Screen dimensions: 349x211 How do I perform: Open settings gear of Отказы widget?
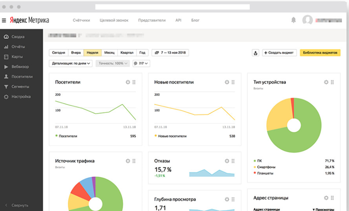pos(227,161)
